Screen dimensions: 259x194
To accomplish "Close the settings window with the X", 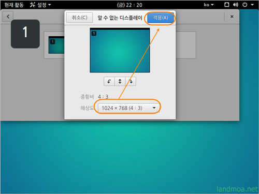I will [232, 17].
